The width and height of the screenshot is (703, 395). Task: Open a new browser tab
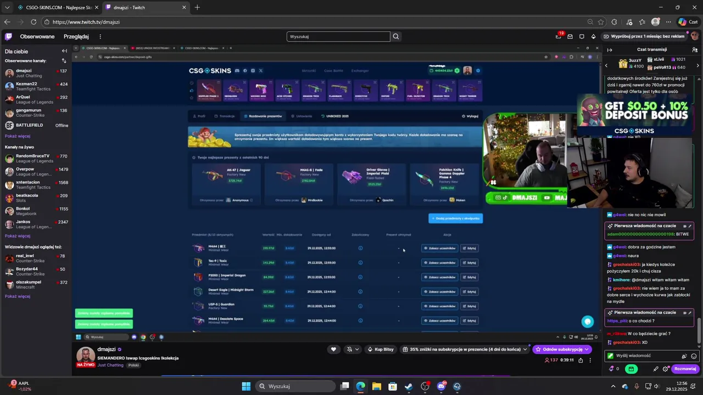pos(197,7)
